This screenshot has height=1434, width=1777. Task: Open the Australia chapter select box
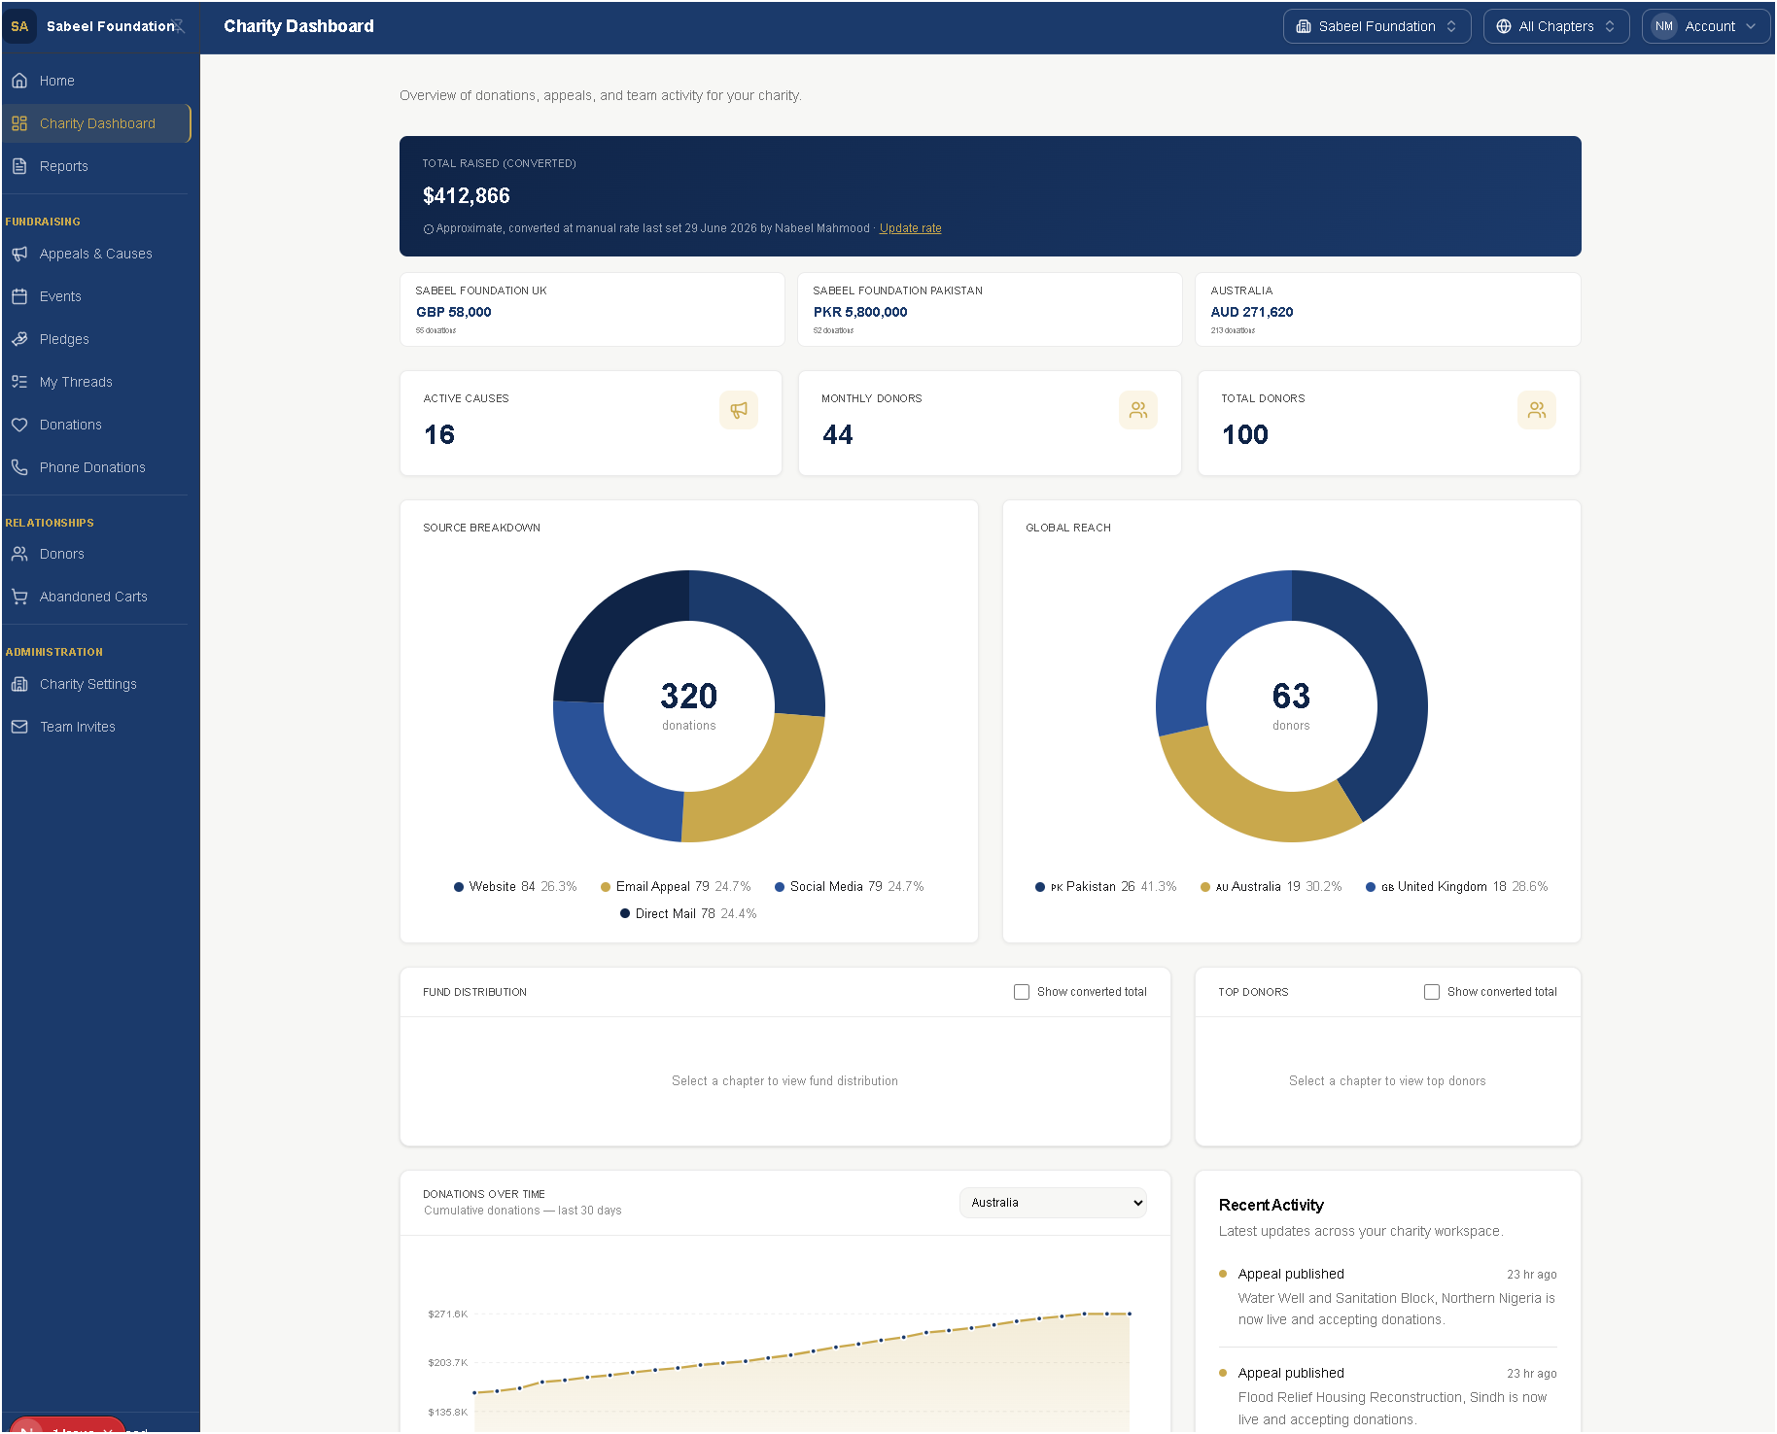[x=1053, y=1203]
